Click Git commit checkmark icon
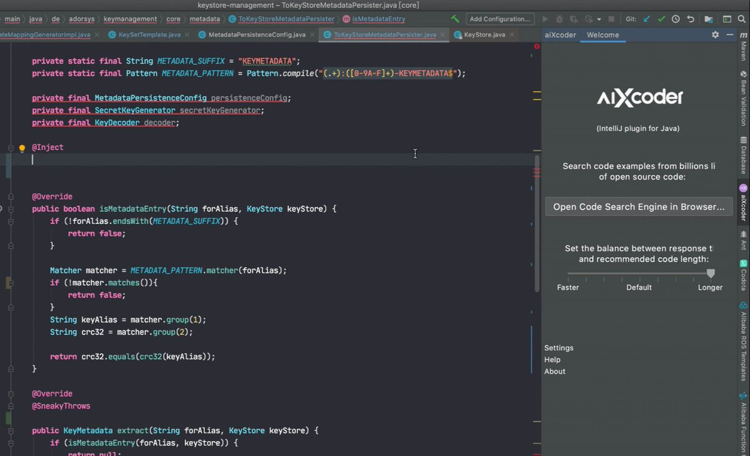The height and width of the screenshot is (456, 750). pos(661,19)
